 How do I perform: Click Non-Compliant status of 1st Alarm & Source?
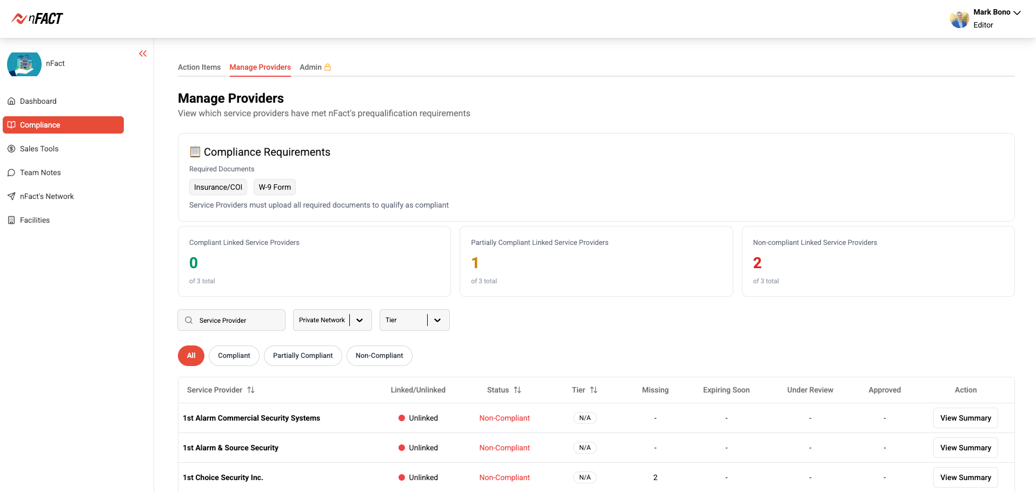click(504, 448)
